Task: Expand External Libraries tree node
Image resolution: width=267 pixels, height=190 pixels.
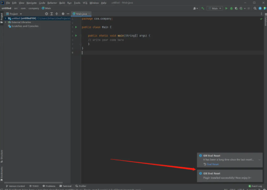Action: coord(5,22)
